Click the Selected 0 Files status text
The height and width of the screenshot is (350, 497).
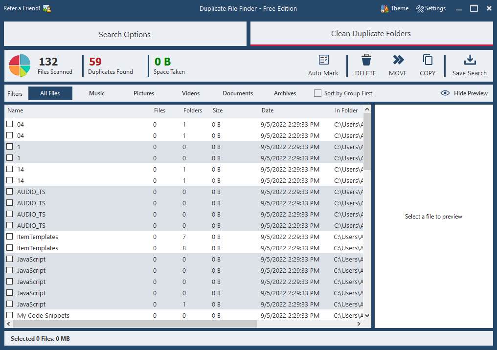[40, 339]
